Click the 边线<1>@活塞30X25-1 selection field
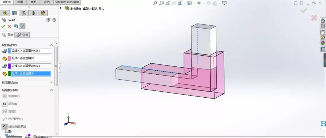The height and width of the screenshot is (138, 326). click(x=31, y=51)
